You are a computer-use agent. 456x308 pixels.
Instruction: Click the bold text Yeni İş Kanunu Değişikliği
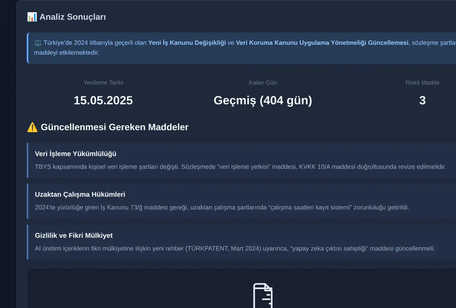click(187, 43)
